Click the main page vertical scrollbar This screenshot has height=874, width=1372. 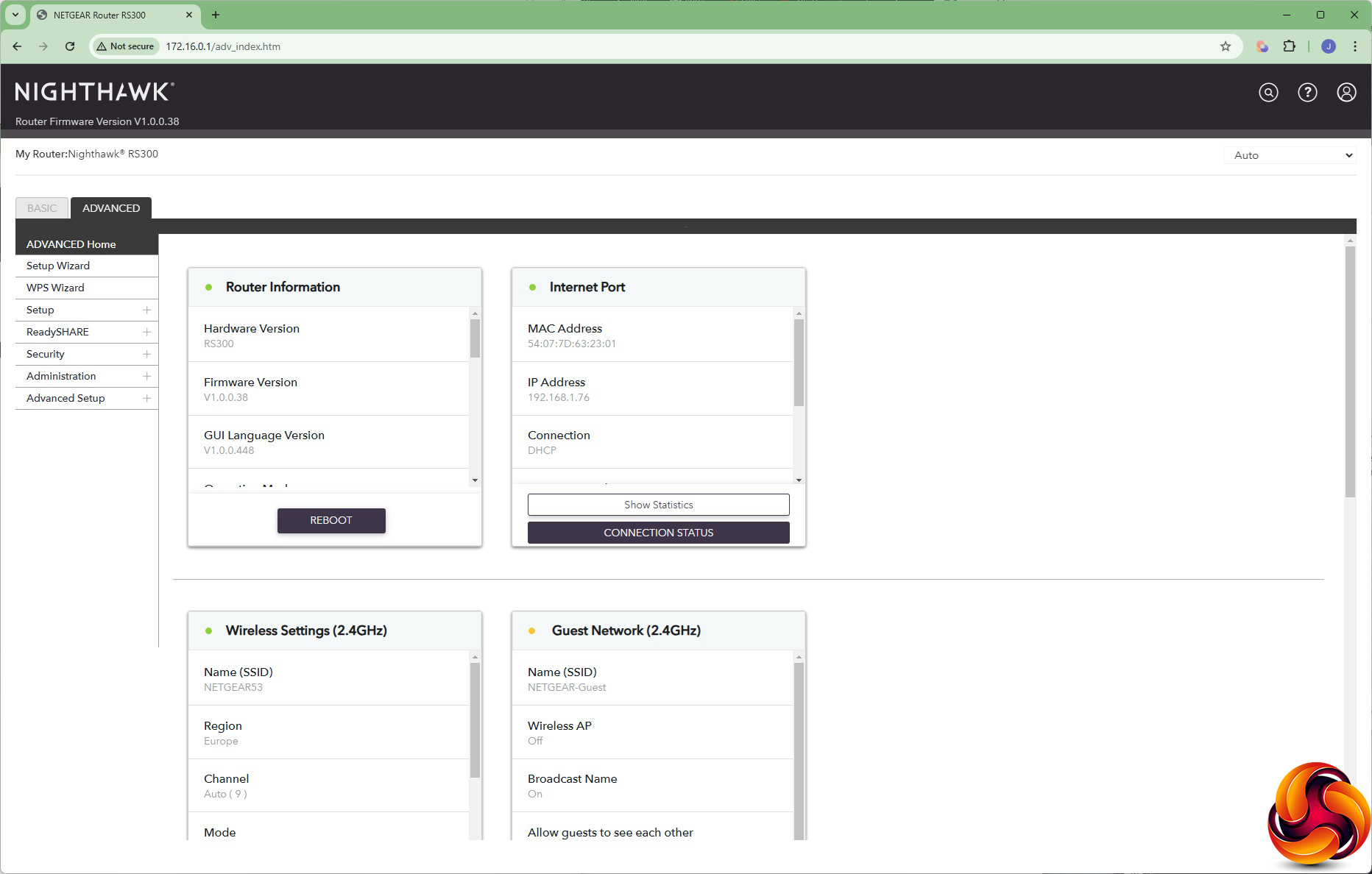(1350, 372)
